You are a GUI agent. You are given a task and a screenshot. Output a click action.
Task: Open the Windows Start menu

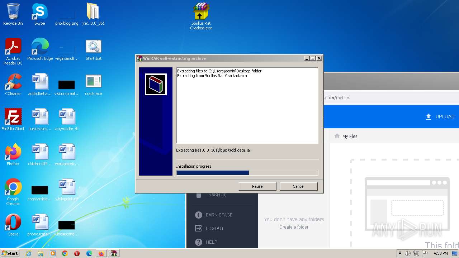click(10, 253)
